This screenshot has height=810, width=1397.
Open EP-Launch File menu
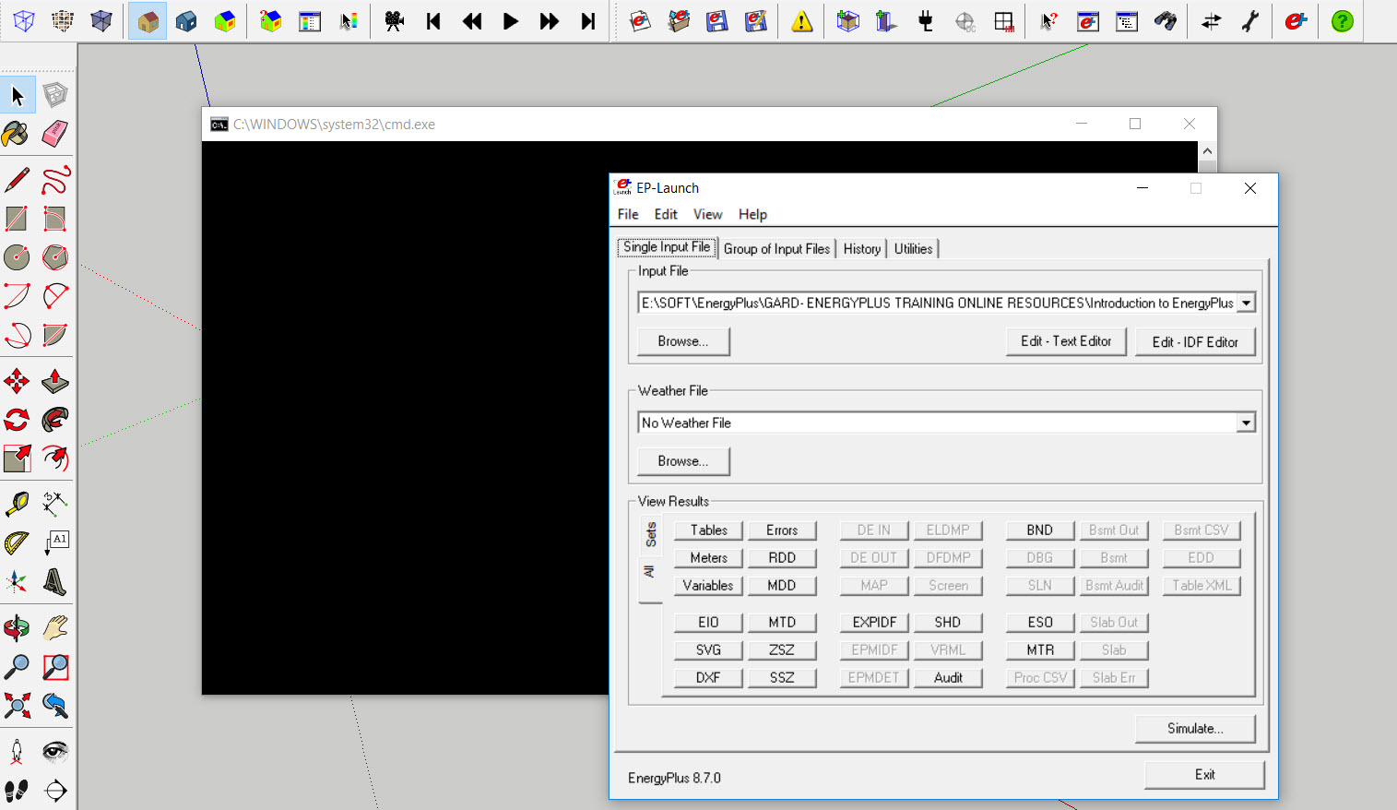coord(628,214)
